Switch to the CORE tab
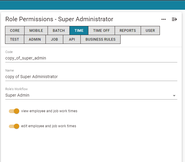Image resolution: width=185 pixels, height=162 pixels. [15, 30]
